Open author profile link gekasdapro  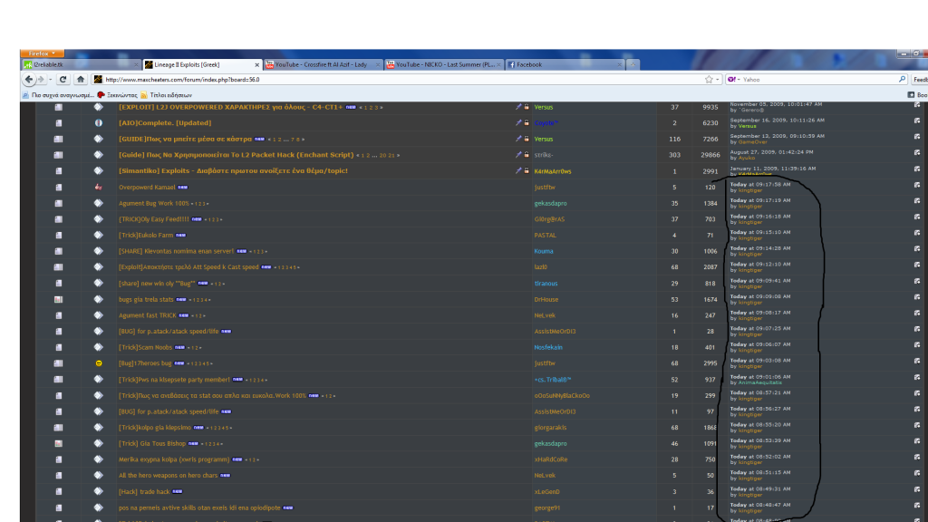[550, 203]
